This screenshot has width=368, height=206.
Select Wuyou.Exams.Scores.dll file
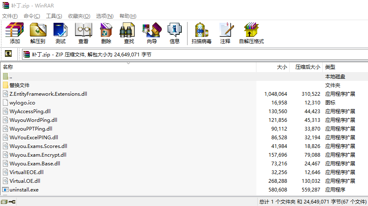coord(38,146)
